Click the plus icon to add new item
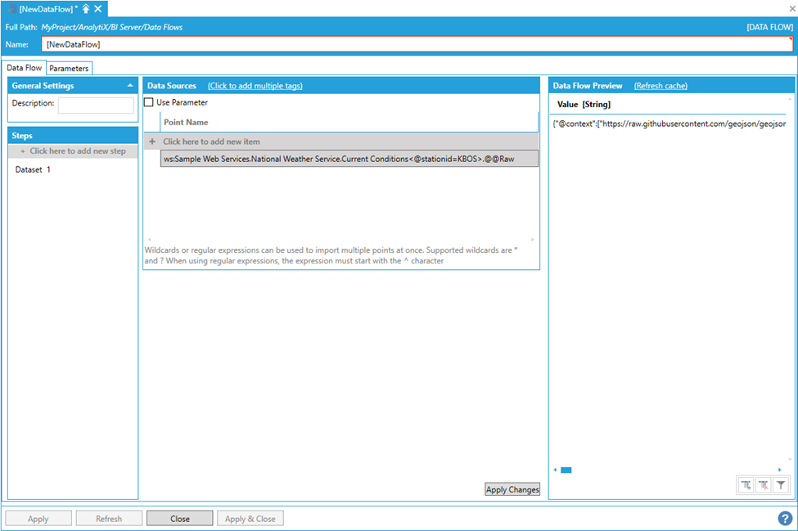 coord(152,142)
